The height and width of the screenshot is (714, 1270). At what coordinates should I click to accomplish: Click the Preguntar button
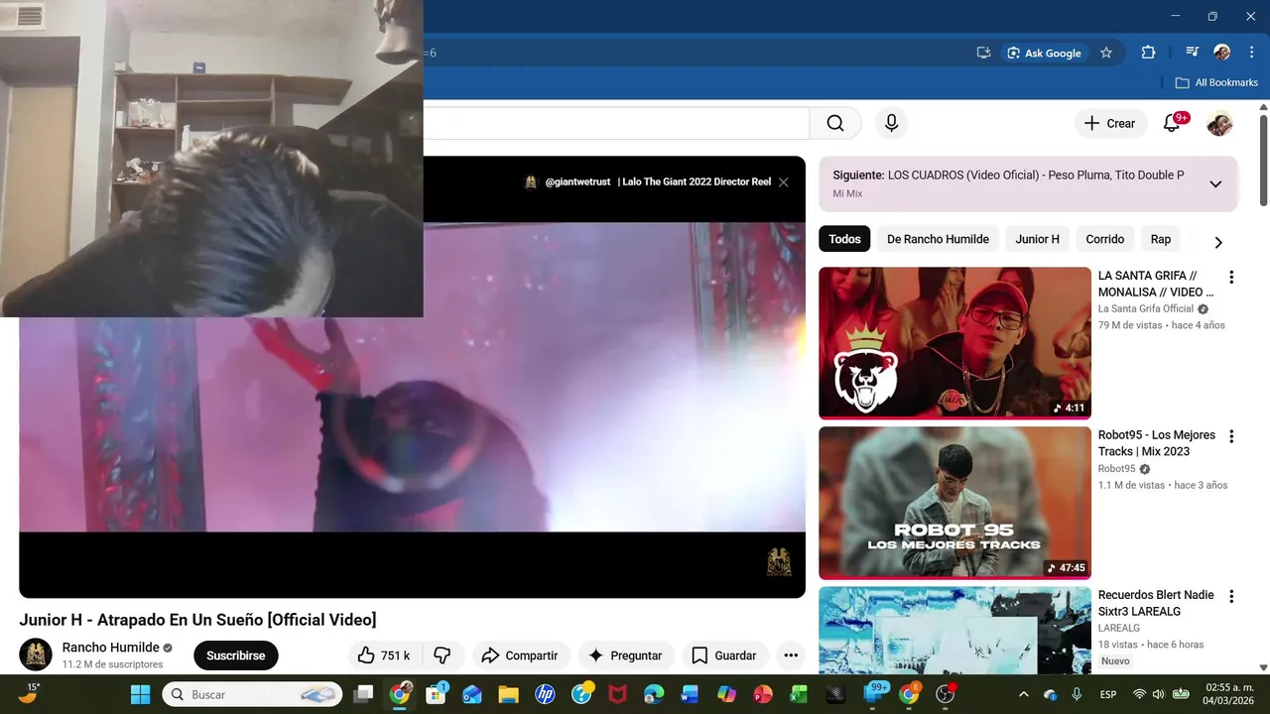tap(626, 655)
